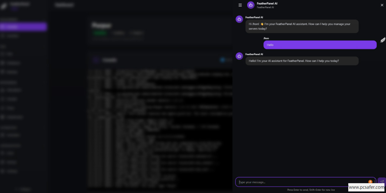
Task: Click the FeatherPanel AI robot avatar in header
Action: coord(251,5)
